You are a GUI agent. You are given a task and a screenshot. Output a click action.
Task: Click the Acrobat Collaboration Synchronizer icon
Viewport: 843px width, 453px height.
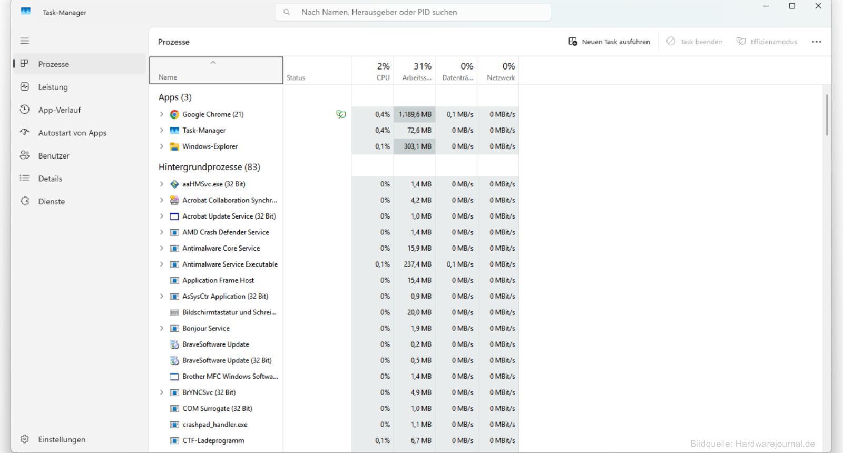(x=174, y=200)
